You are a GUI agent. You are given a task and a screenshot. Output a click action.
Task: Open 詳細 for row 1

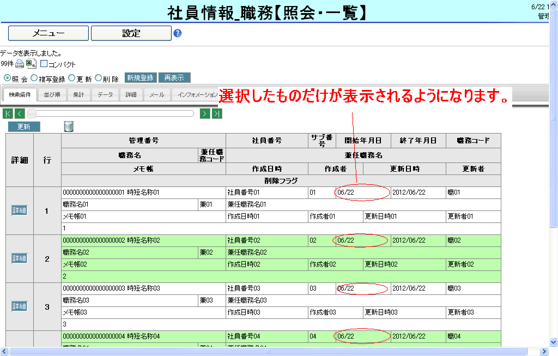[x=20, y=210]
